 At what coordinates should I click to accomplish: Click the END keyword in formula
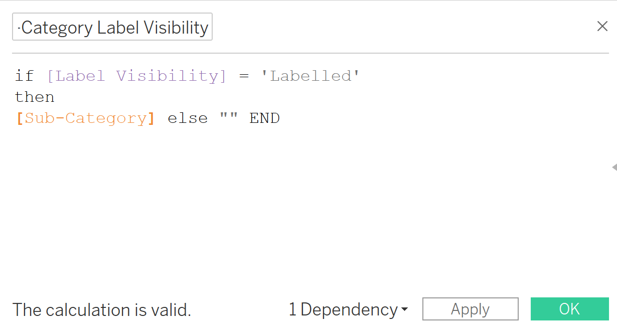point(264,118)
